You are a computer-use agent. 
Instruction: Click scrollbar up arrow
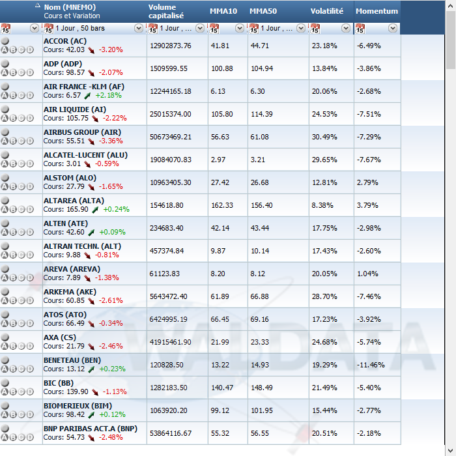click(451, 5)
